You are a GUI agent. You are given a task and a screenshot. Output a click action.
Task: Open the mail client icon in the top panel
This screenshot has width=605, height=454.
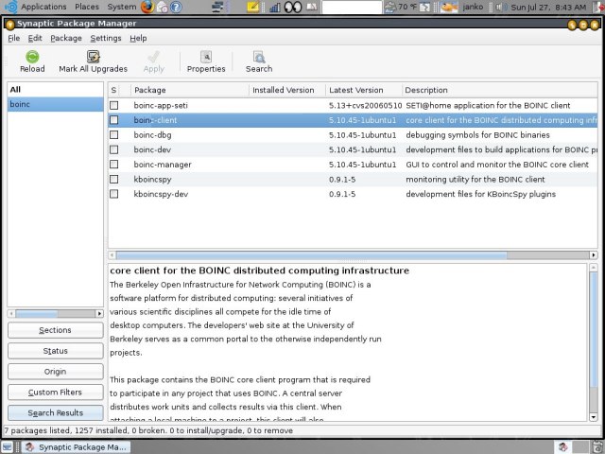(163, 7)
